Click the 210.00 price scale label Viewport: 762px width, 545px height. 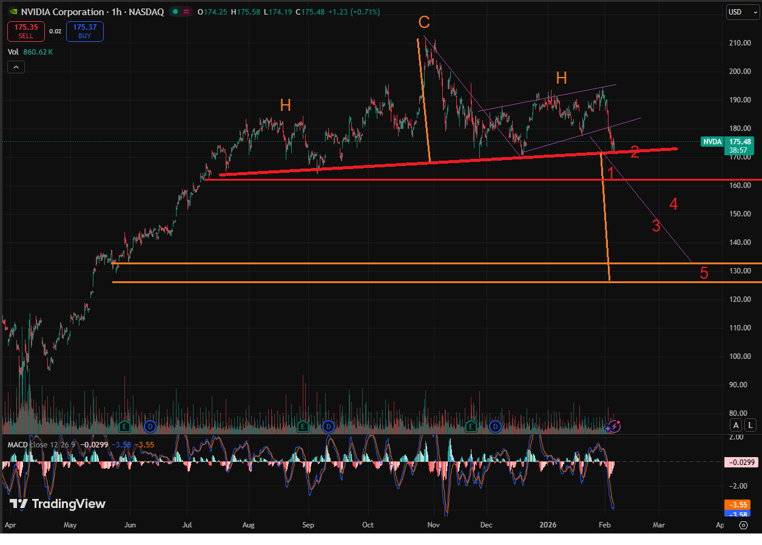(x=741, y=43)
